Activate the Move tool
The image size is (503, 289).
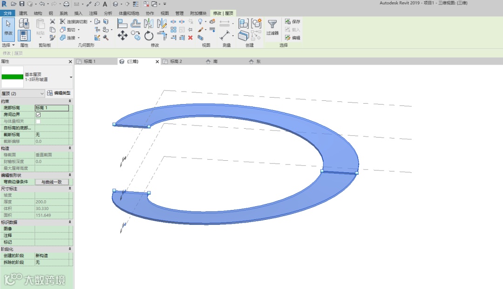point(122,35)
